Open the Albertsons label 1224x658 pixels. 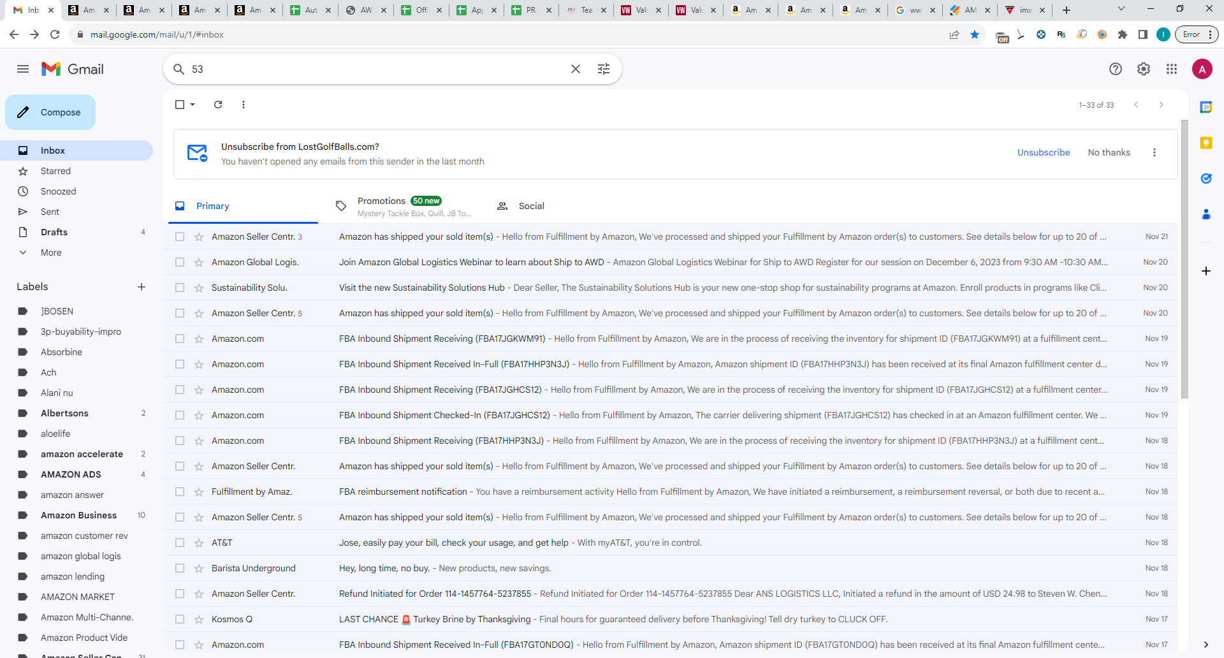tap(76, 413)
